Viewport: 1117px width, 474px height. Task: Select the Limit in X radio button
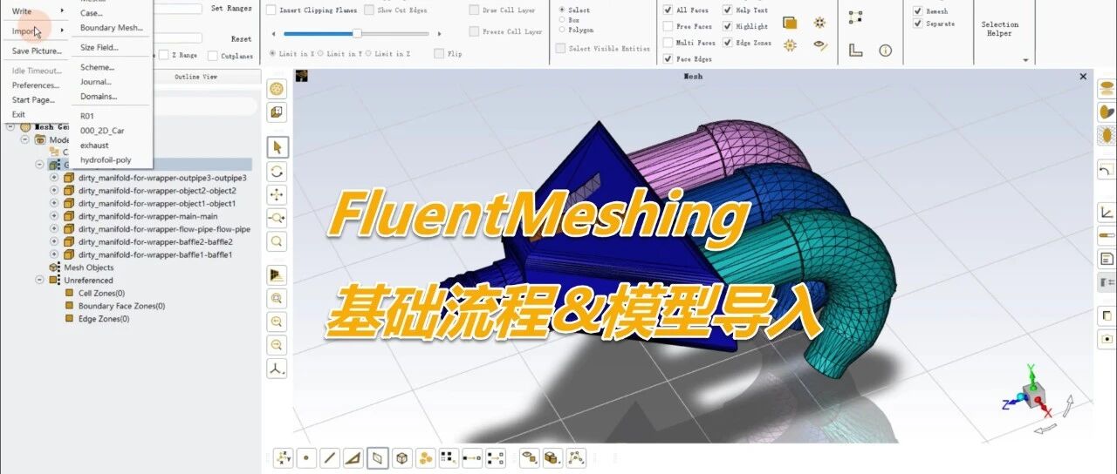pos(273,54)
